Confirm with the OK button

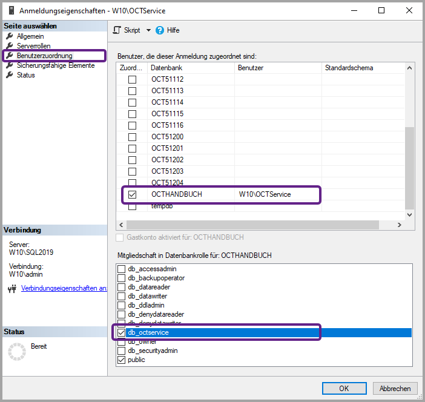pyautogui.click(x=344, y=389)
